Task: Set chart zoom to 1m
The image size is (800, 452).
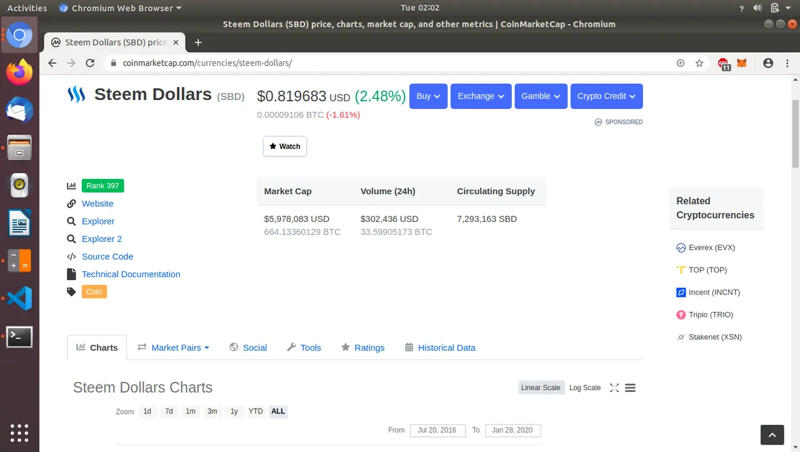Action: pyautogui.click(x=191, y=411)
